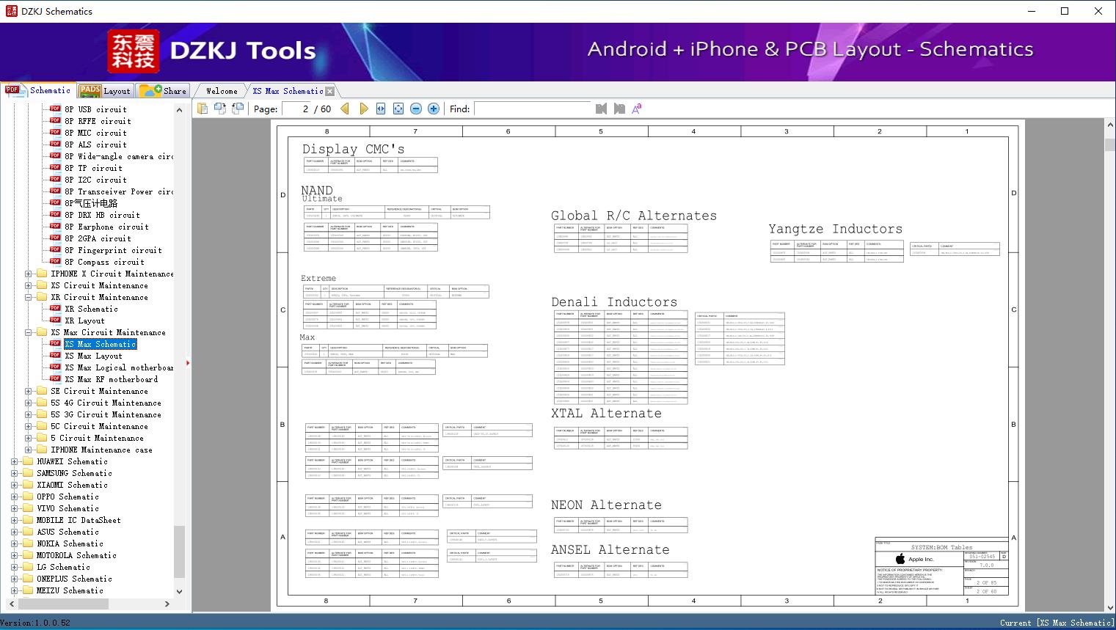Click the fit-to-width icon
Viewport: 1116px width, 630px height.
(381, 109)
